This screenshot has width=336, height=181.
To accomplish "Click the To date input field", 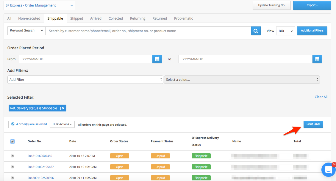I will [x=245, y=59].
